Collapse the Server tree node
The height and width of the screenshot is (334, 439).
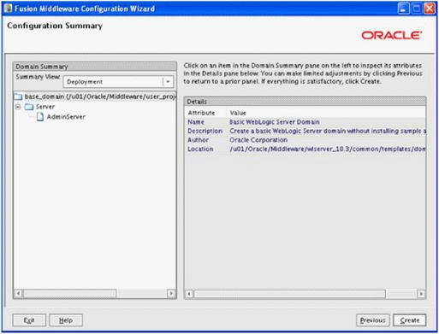pyautogui.click(x=18, y=107)
